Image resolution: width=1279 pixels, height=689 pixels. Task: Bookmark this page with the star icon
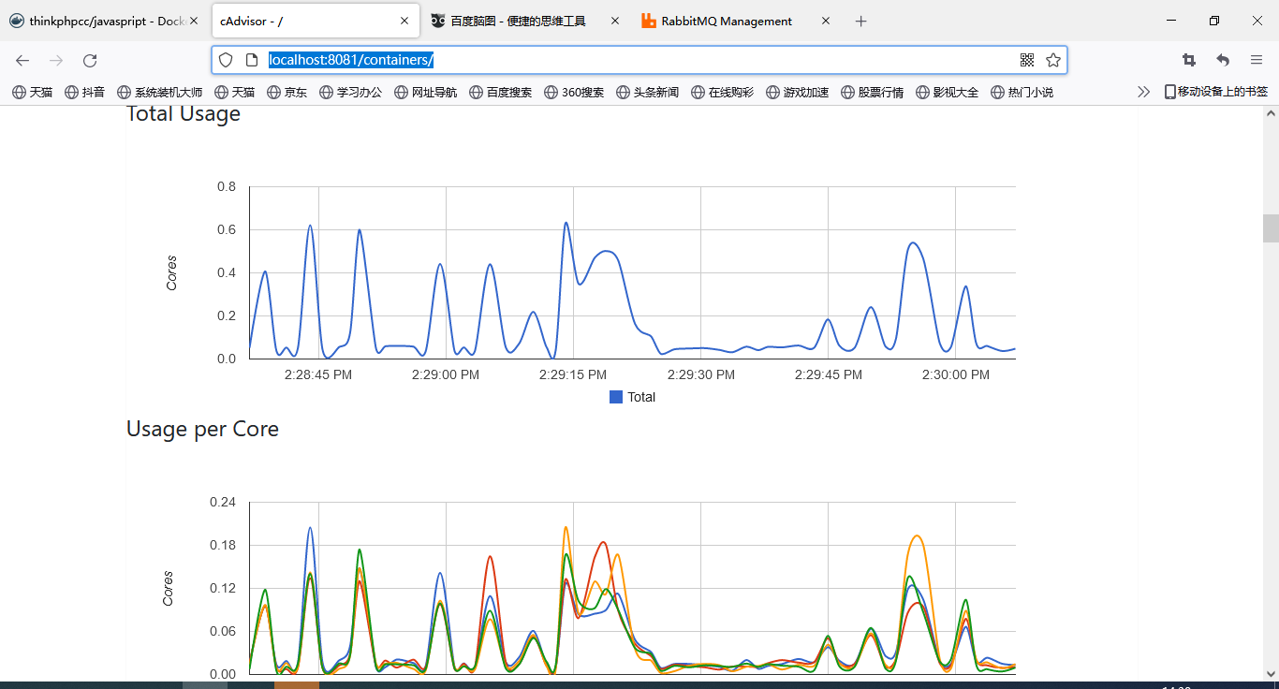(x=1053, y=60)
